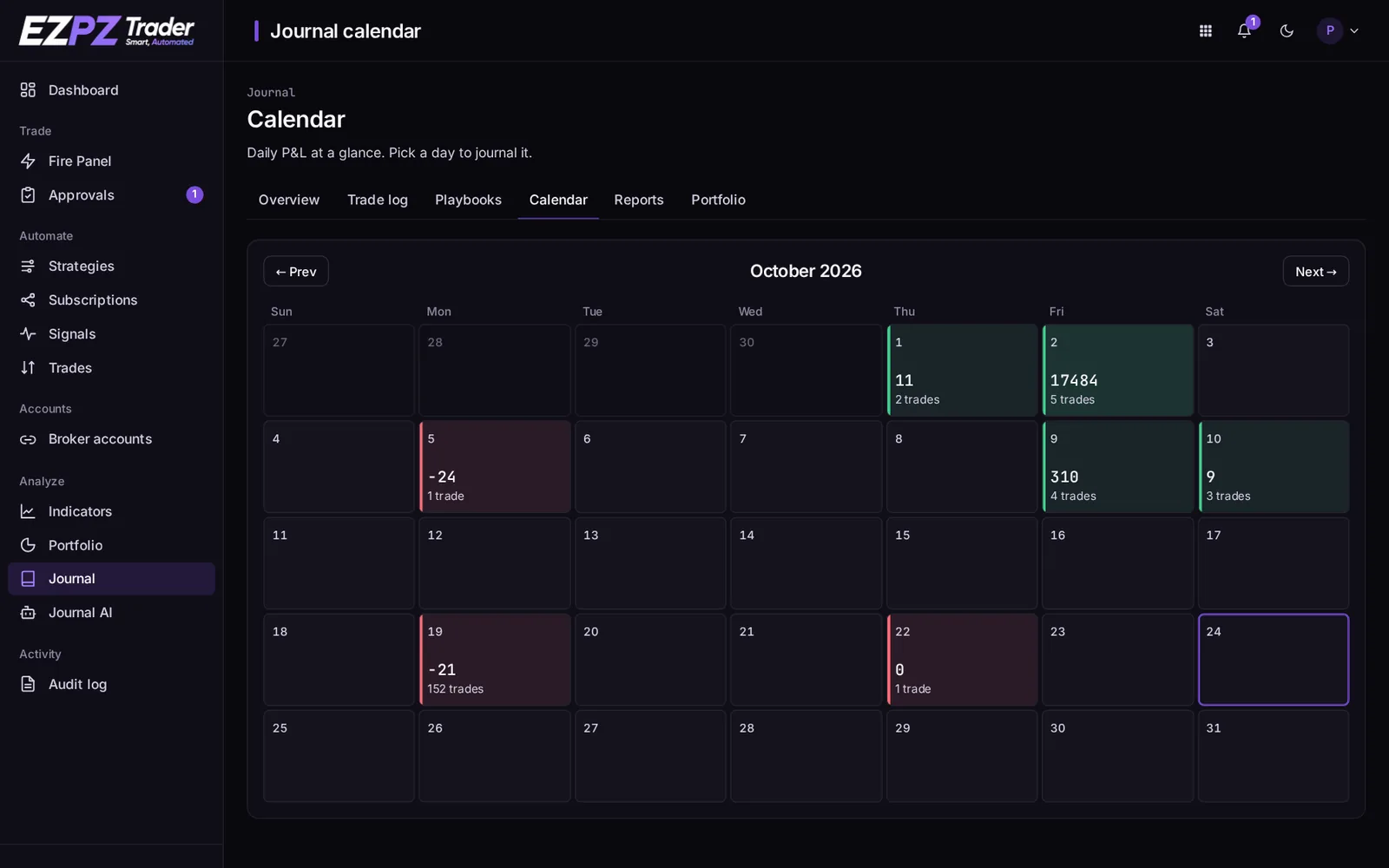Viewport: 1389px width, 868px height.
Task: Select day cell October 26
Action: pos(495,756)
